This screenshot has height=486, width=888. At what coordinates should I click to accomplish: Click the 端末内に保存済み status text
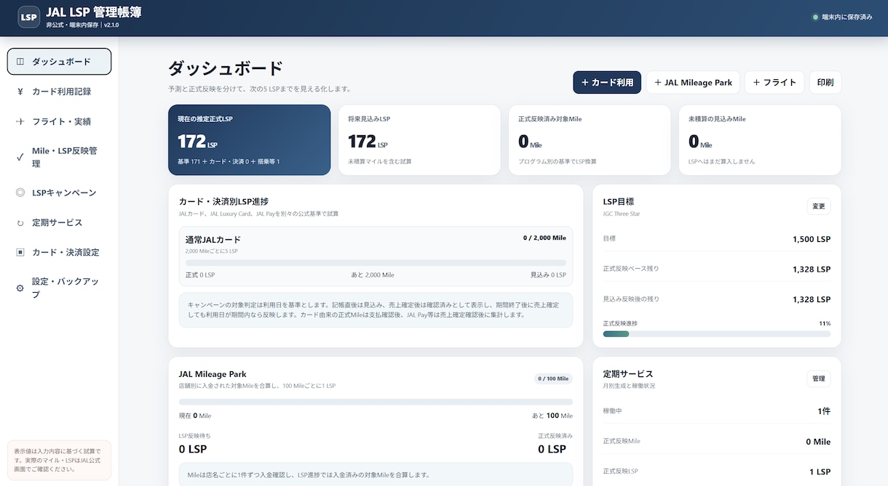[x=847, y=17]
